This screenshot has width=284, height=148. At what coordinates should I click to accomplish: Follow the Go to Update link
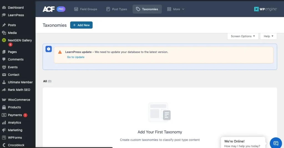pos(76,57)
